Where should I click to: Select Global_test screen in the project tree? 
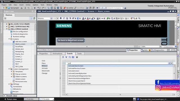[19, 49]
